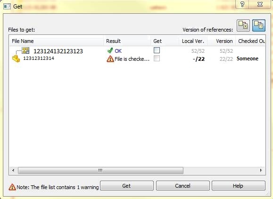Click the warning icon beside the note

click(12, 187)
